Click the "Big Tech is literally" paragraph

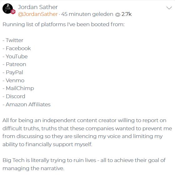(84, 164)
